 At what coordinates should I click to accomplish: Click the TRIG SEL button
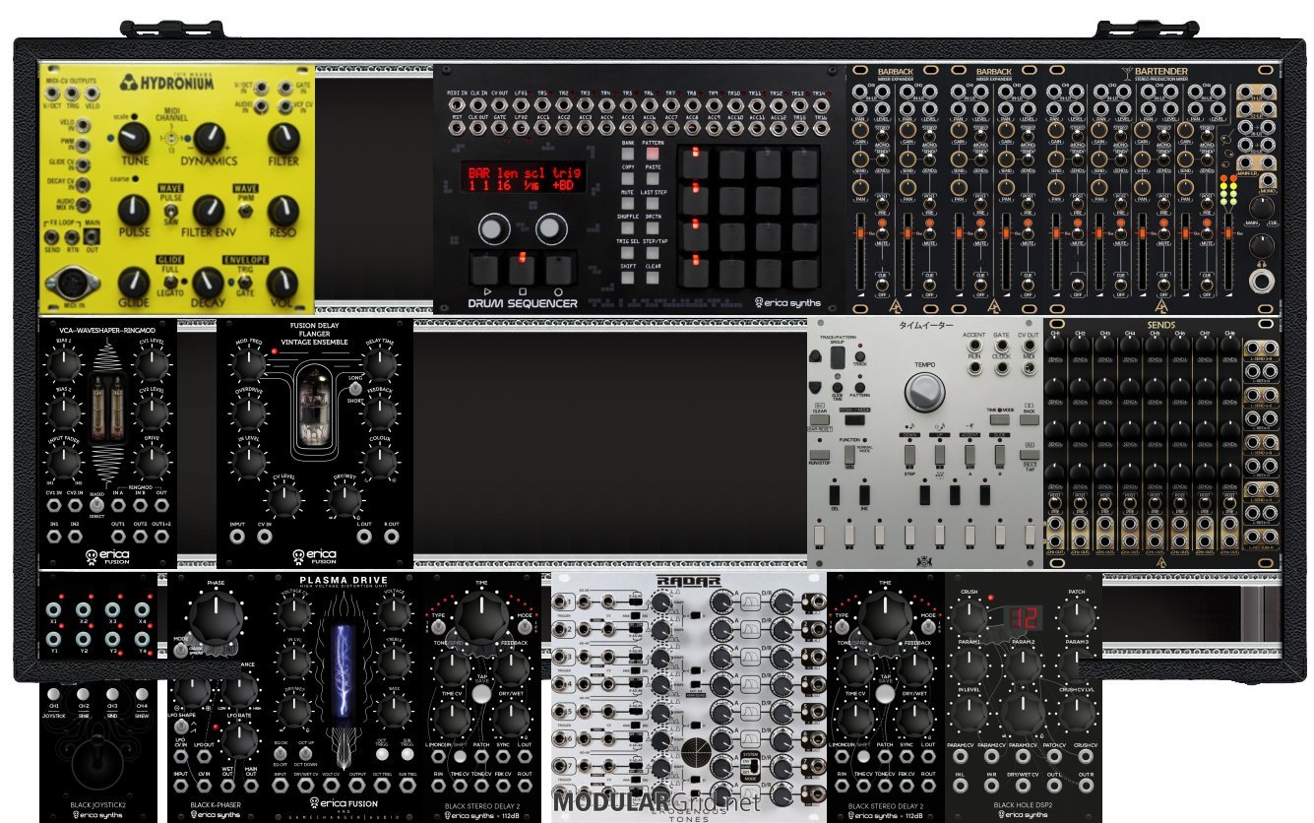(x=628, y=254)
